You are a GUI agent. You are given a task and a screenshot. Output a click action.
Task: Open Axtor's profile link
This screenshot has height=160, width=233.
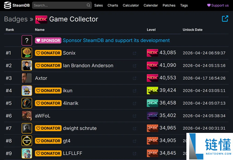point(41,78)
